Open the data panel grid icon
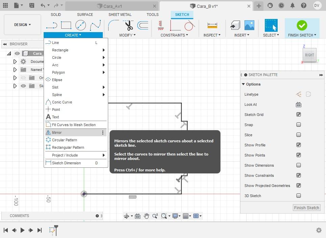The image size is (326, 238). coord(5,5)
